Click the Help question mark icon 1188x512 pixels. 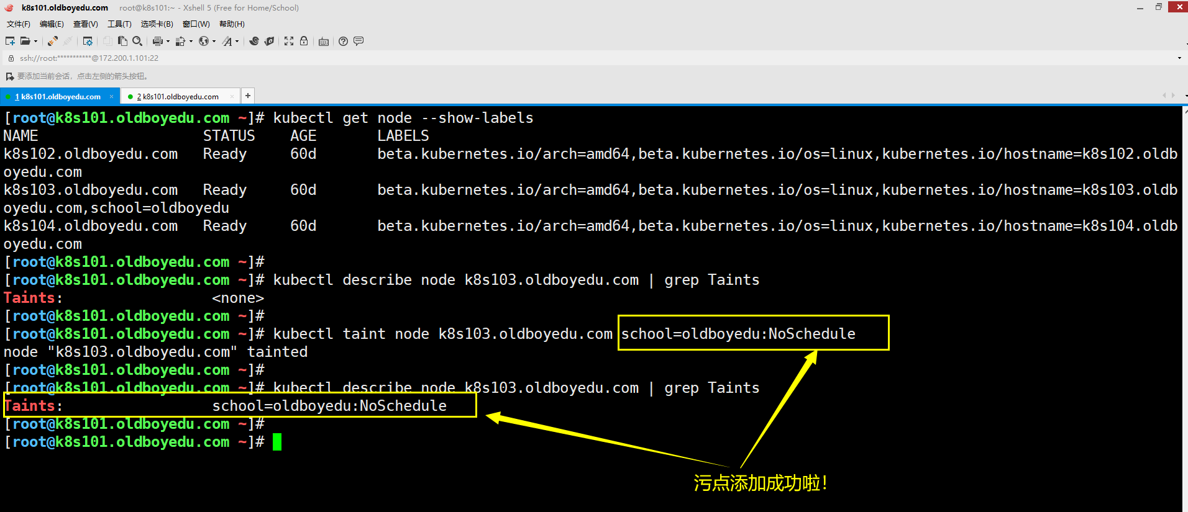(x=343, y=41)
